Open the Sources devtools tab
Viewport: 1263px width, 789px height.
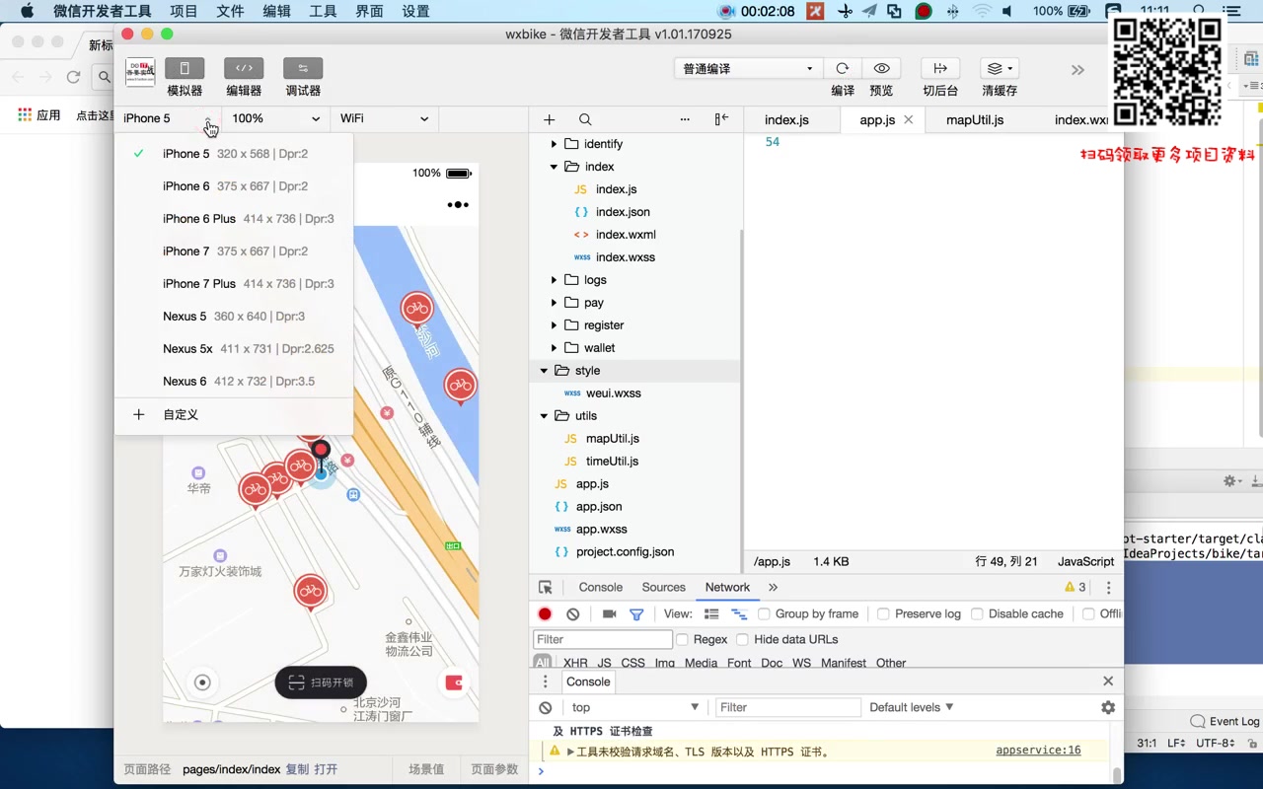(x=663, y=587)
